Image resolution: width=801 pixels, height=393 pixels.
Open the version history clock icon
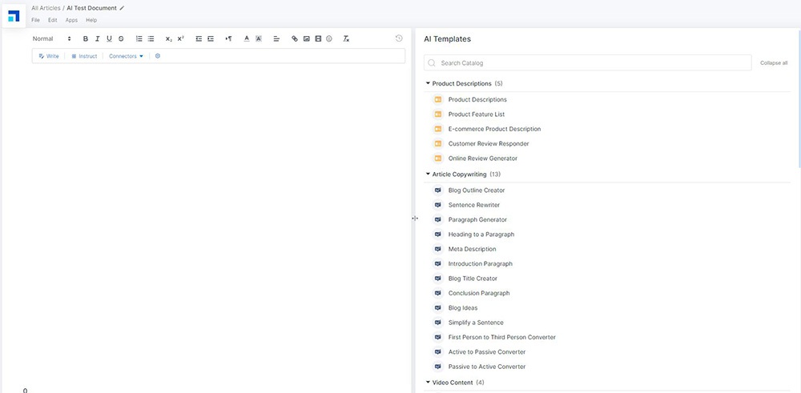click(399, 38)
